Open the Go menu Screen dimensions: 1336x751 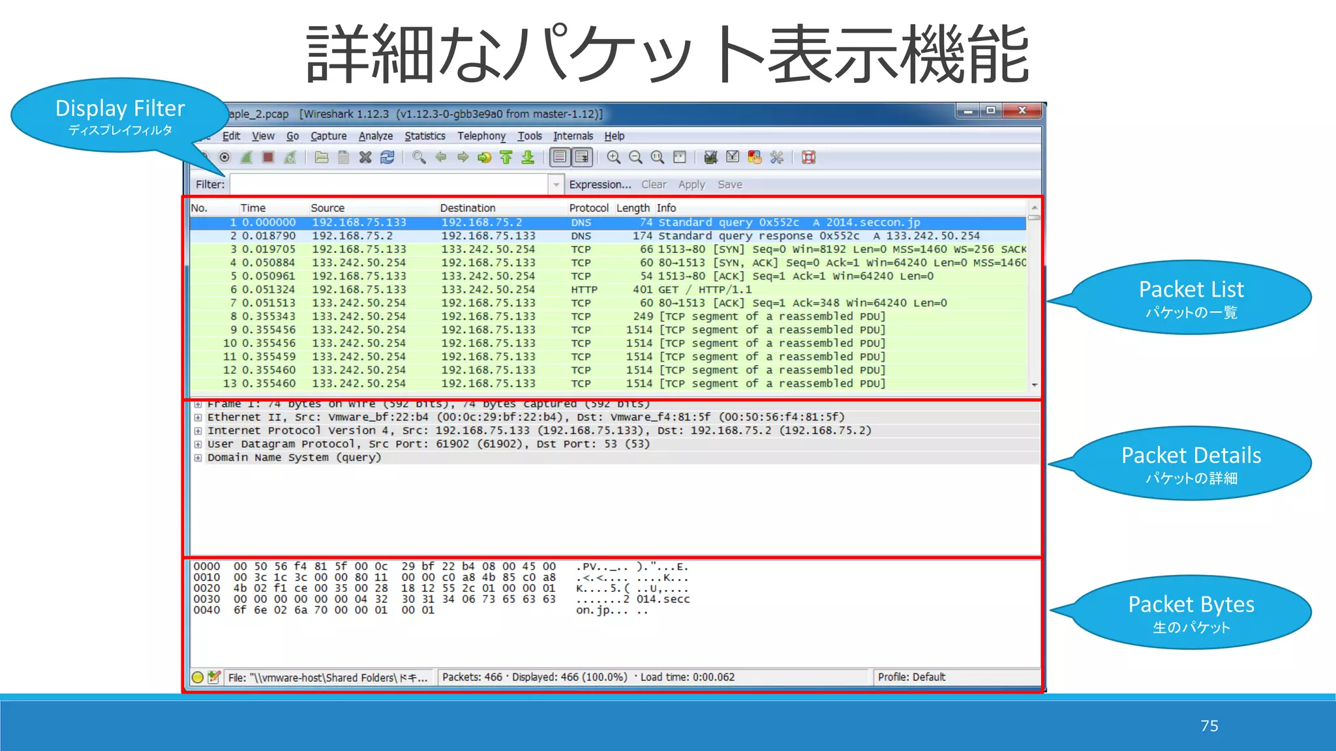(x=292, y=136)
